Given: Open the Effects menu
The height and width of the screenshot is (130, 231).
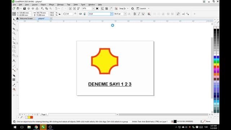Looking at the screenshot, I should click(x=51, y=5).
